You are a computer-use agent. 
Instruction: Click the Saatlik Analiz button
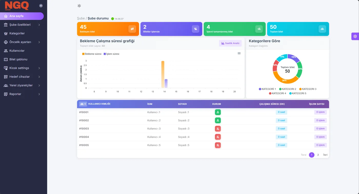pos(230,43)
